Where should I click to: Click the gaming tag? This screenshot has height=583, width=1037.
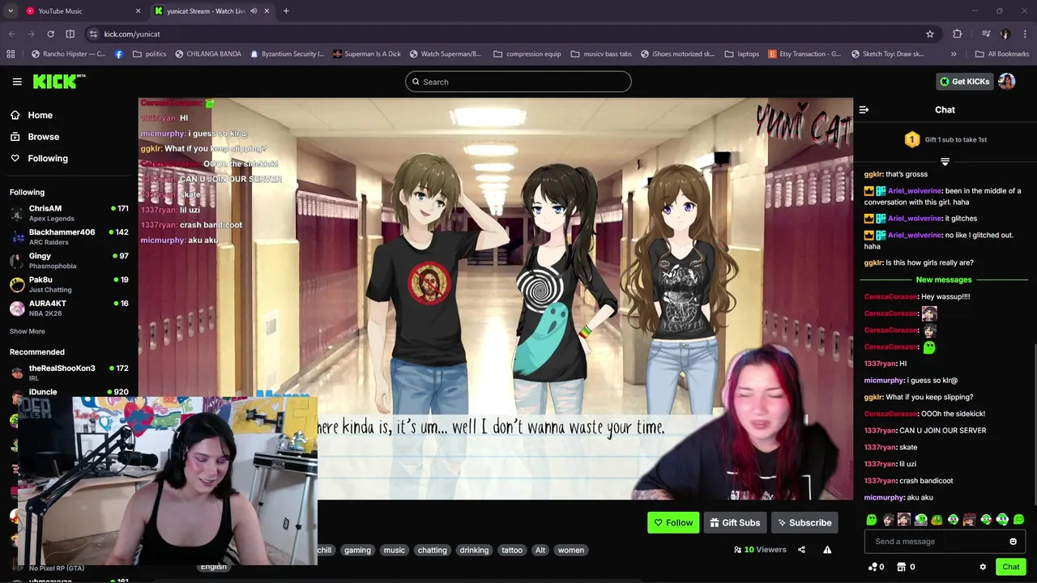[x=357, y=550]
